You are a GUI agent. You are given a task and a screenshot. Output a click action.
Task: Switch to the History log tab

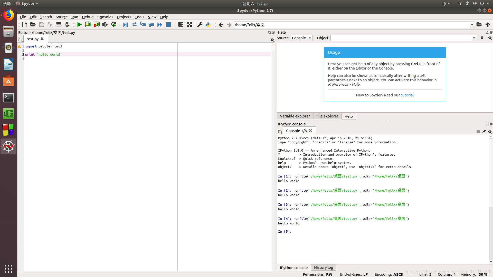pos(323,268)
